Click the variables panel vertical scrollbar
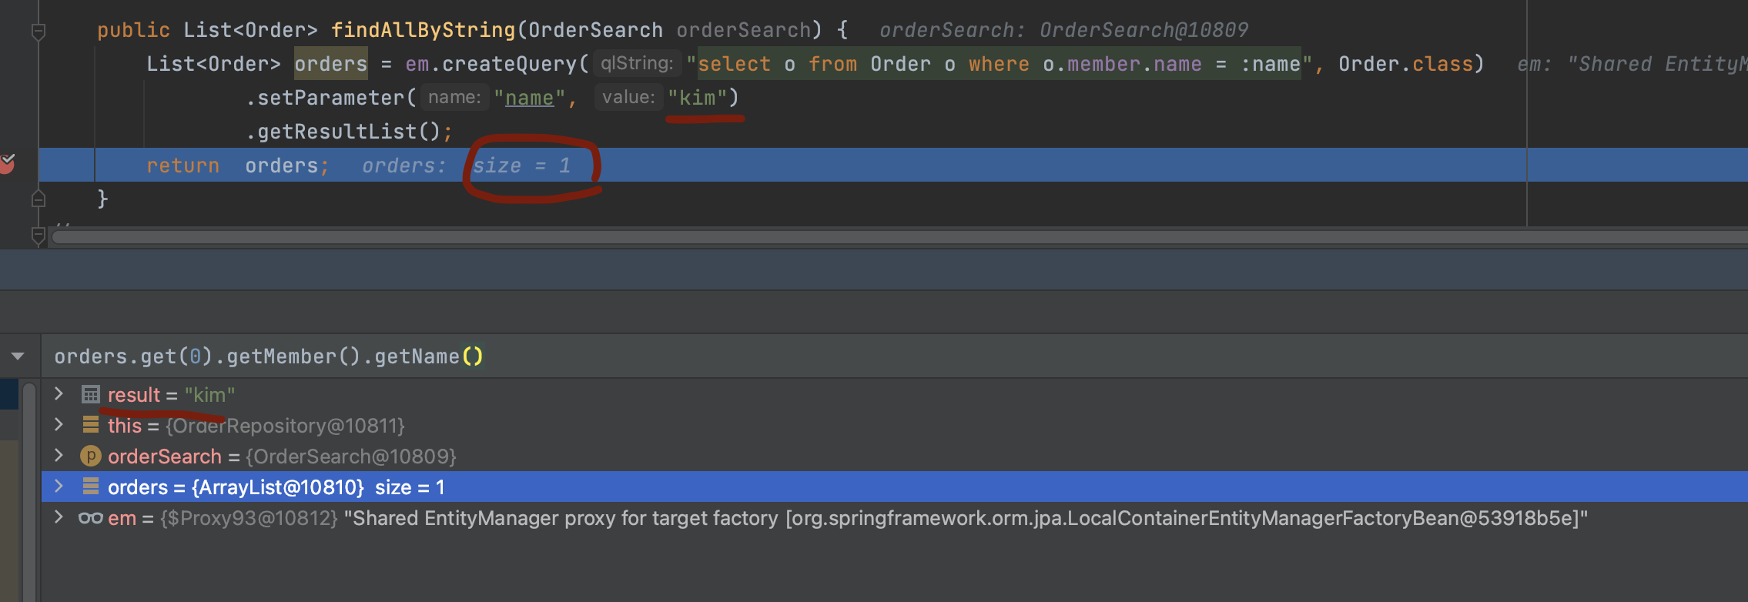This screenshot has width=1748, height=602. tap(29, 493)
